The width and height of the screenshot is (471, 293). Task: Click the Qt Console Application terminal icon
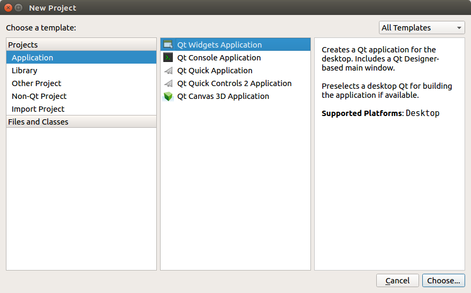point(168,57)
